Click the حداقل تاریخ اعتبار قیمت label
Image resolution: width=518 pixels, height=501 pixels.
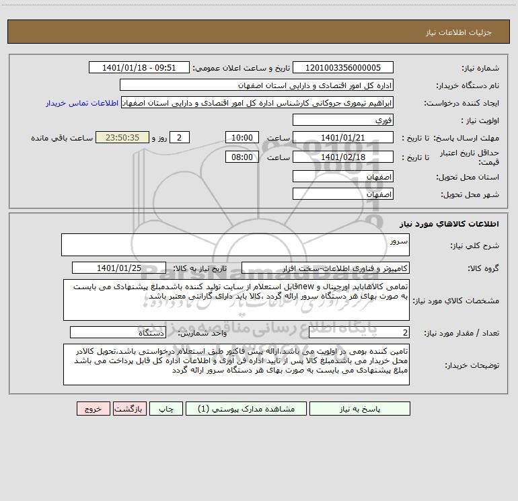470,157
